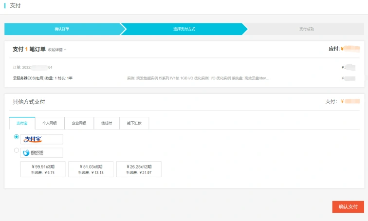Switch to the 支付宝 tab

22,123
